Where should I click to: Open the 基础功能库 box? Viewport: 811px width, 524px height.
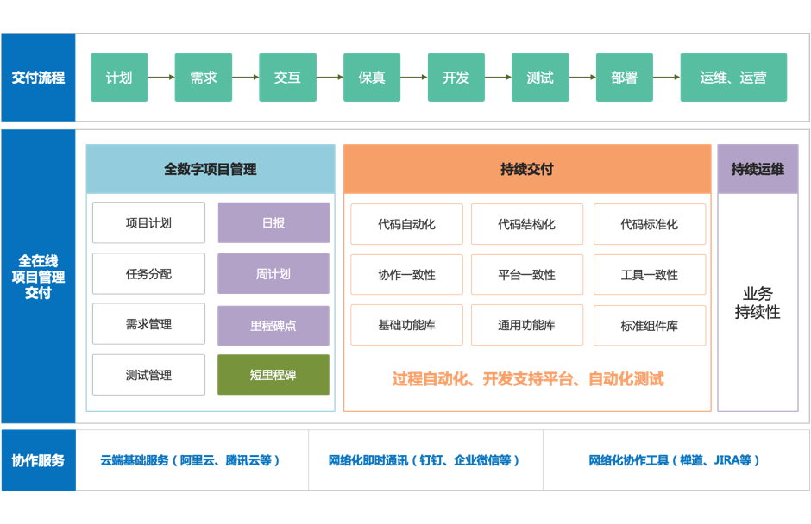406,325
